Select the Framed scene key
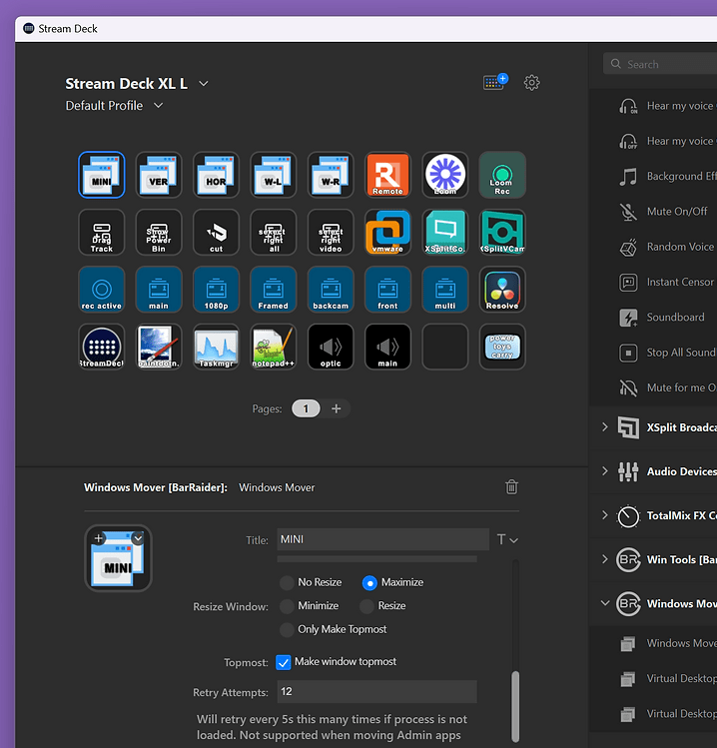This screenshot has height=748, width=717. pyautogui.click(x=274, y=289)
